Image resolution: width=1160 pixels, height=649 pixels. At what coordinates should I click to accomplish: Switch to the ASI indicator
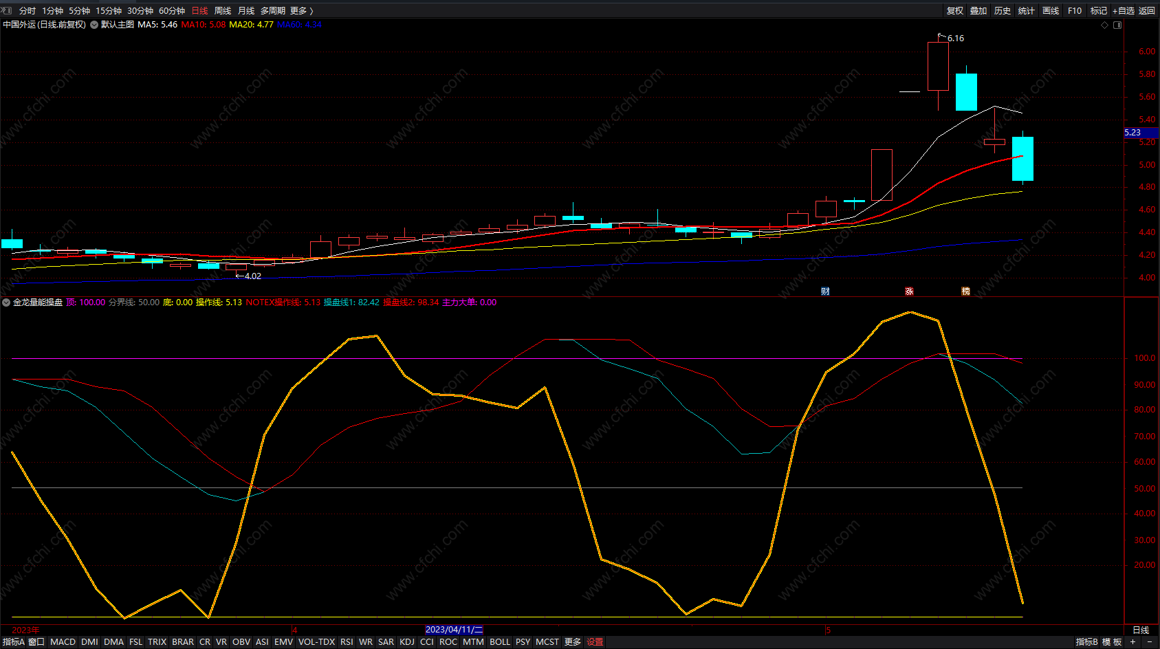[262, 642]
